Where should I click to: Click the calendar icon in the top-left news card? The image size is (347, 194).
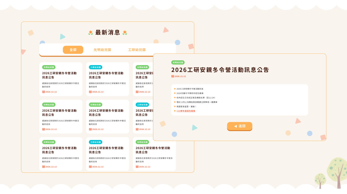point(44,92)
